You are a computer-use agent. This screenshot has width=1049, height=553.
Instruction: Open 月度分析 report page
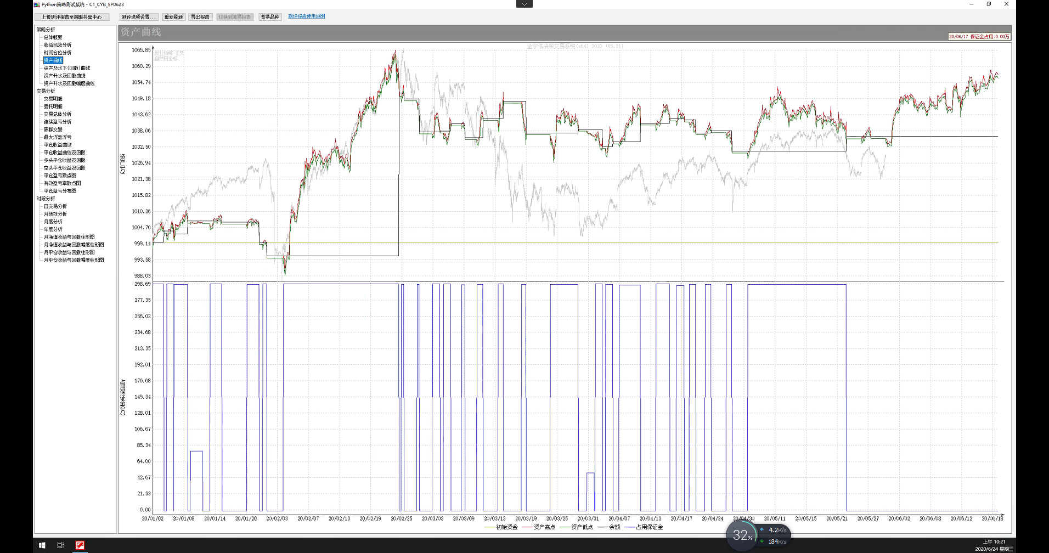point(53,222)
